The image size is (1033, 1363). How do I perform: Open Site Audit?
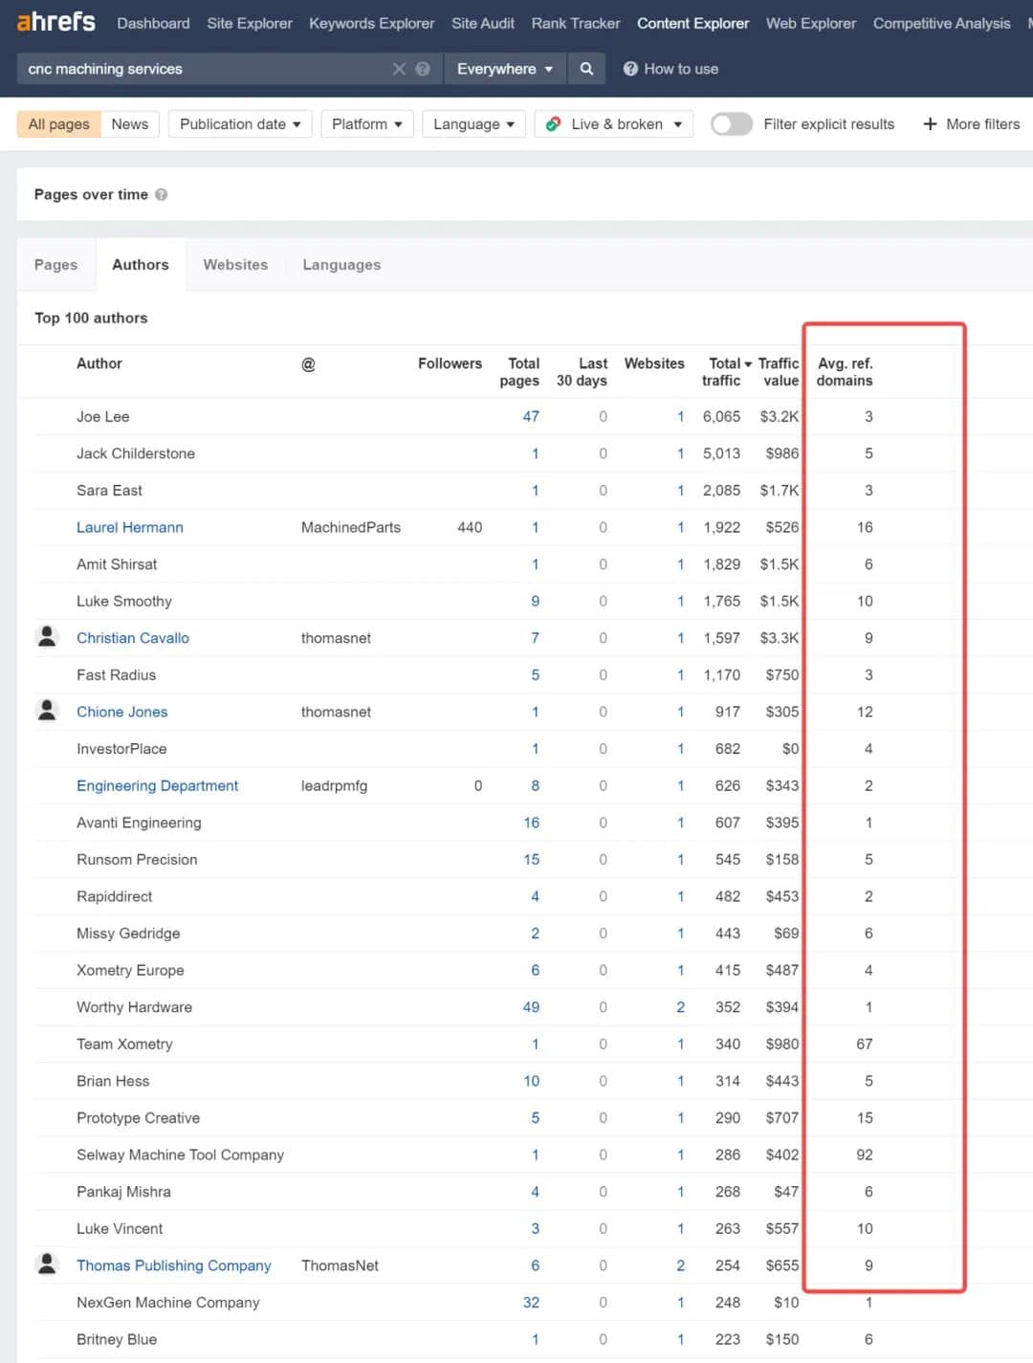[x=483, y=23]
